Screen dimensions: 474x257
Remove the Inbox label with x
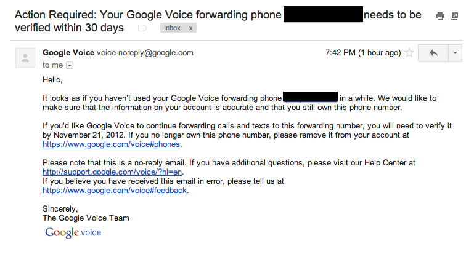[190, 28]
